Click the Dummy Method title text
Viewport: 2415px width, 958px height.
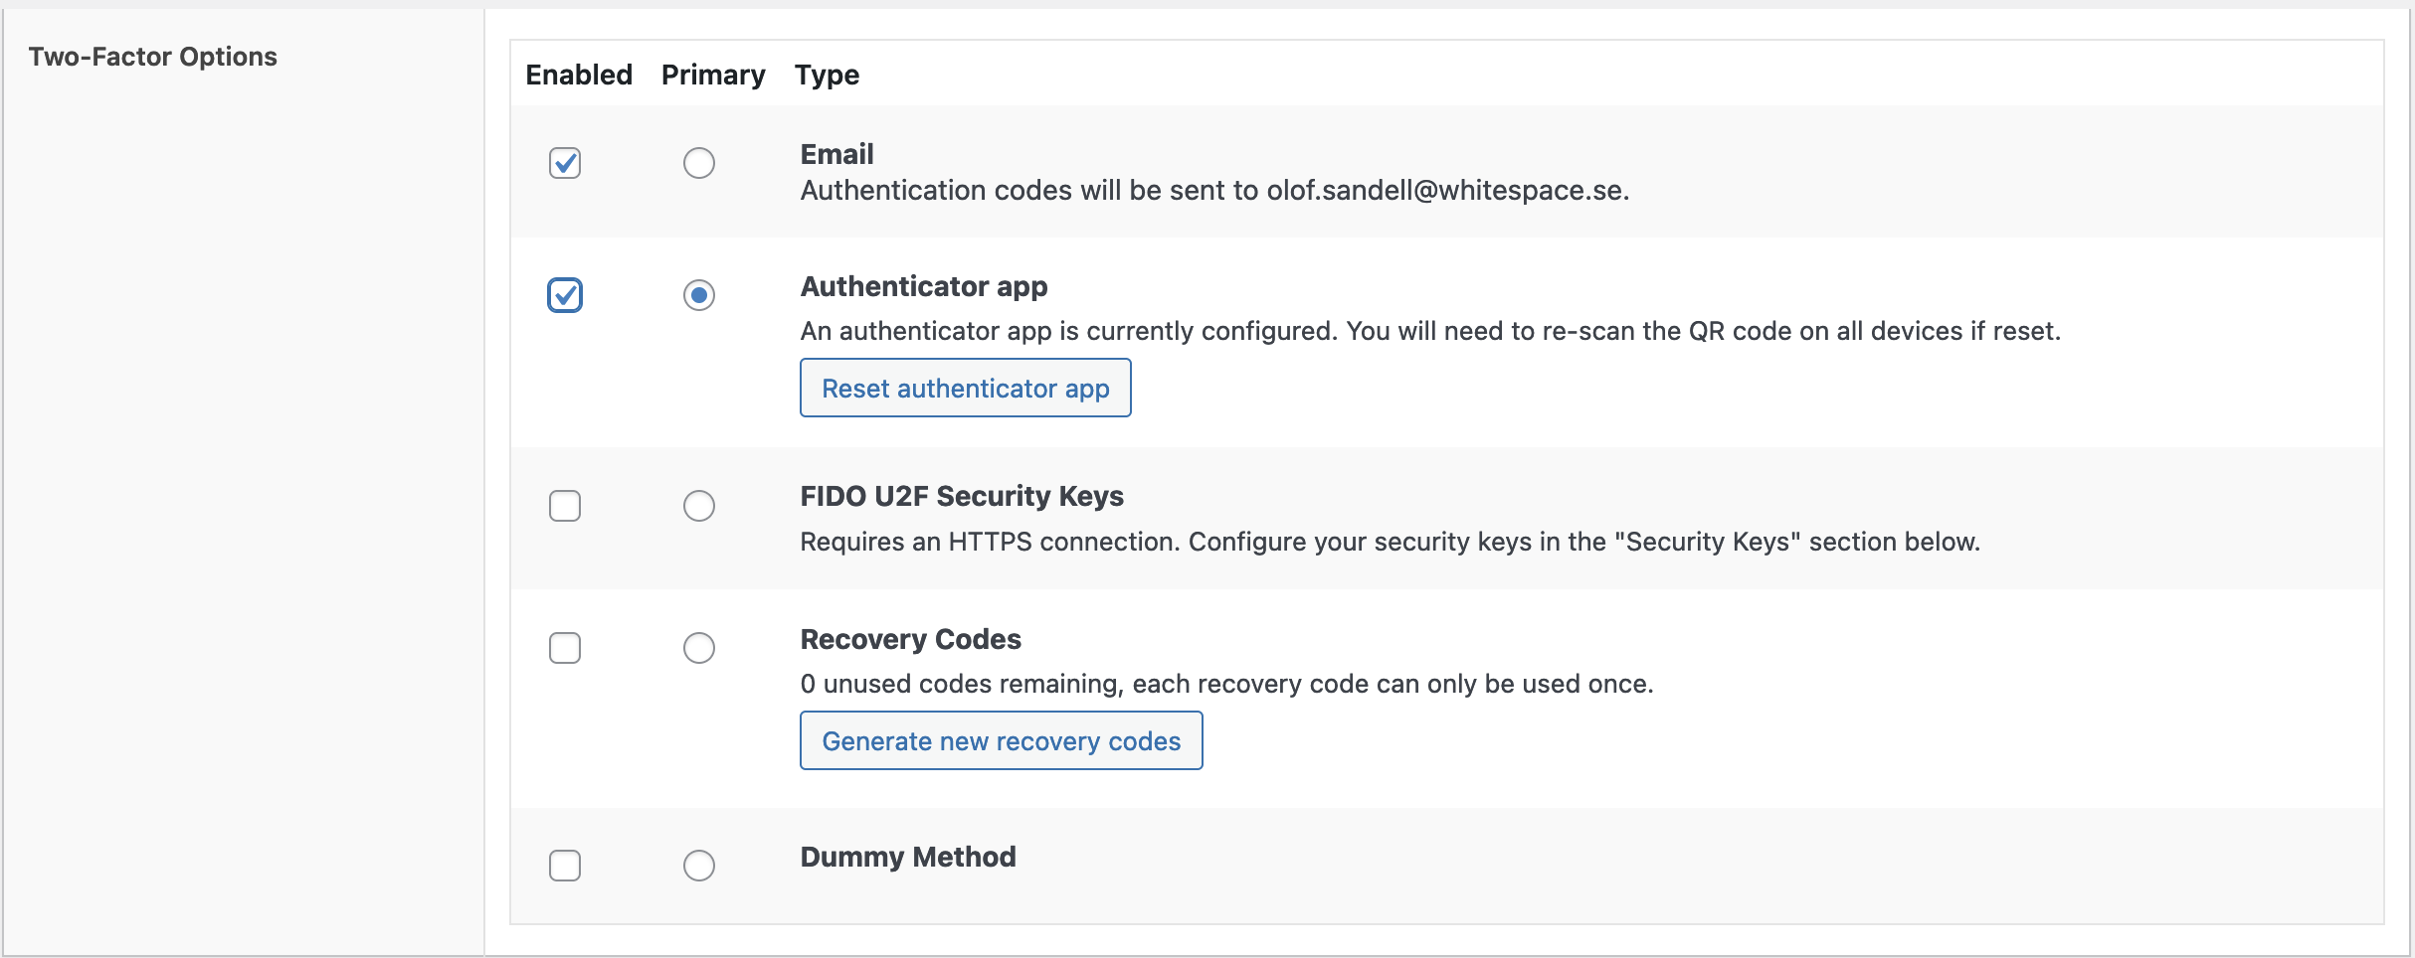[x=908, y=857]
